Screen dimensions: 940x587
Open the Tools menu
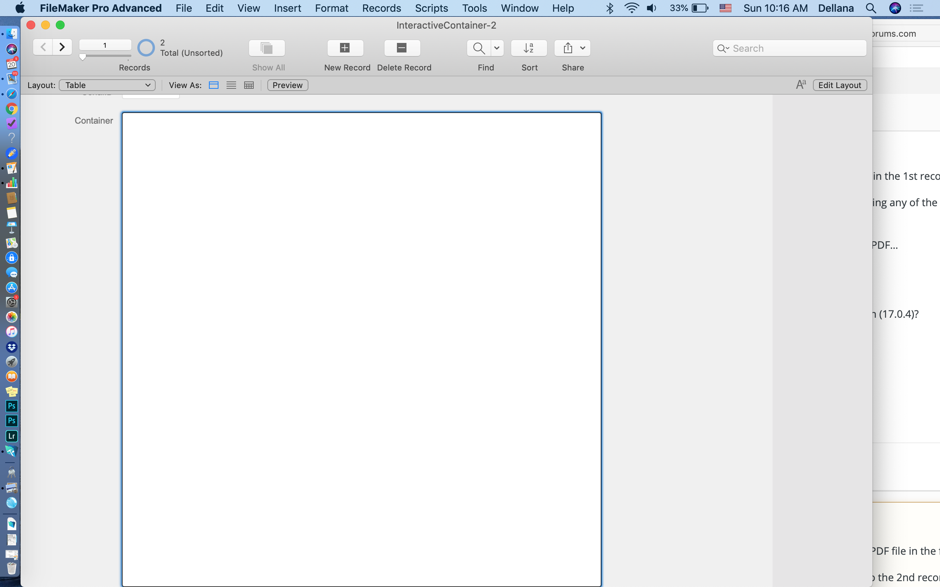pos(474,8)
